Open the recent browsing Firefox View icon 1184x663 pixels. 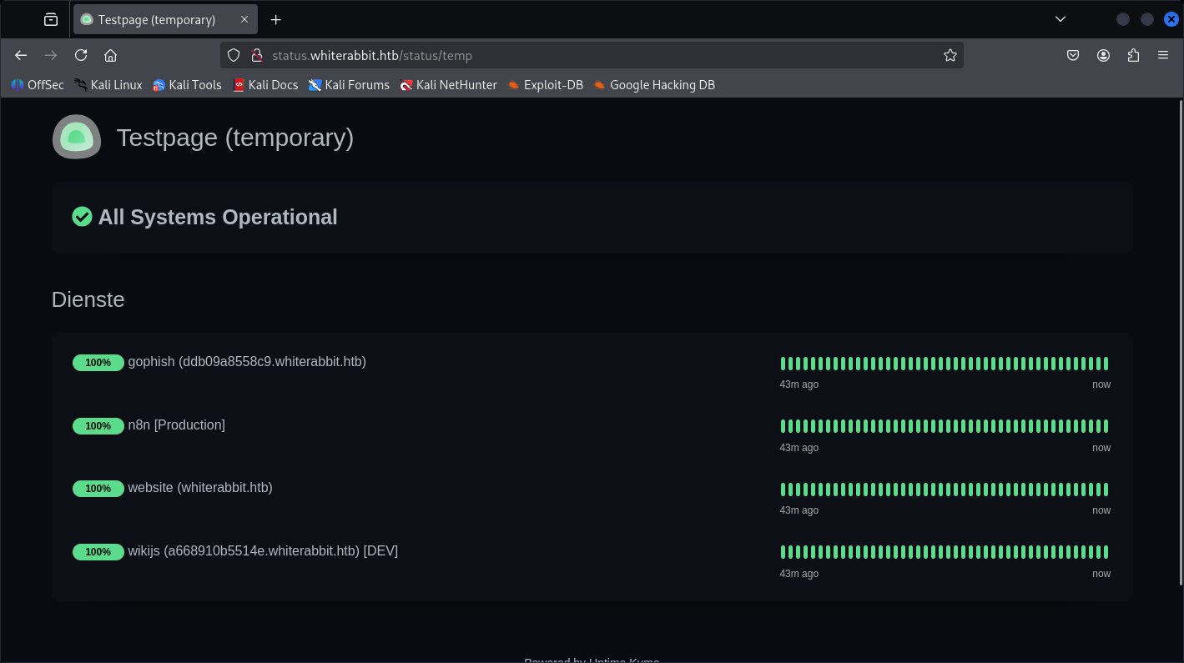pos(51,19)
